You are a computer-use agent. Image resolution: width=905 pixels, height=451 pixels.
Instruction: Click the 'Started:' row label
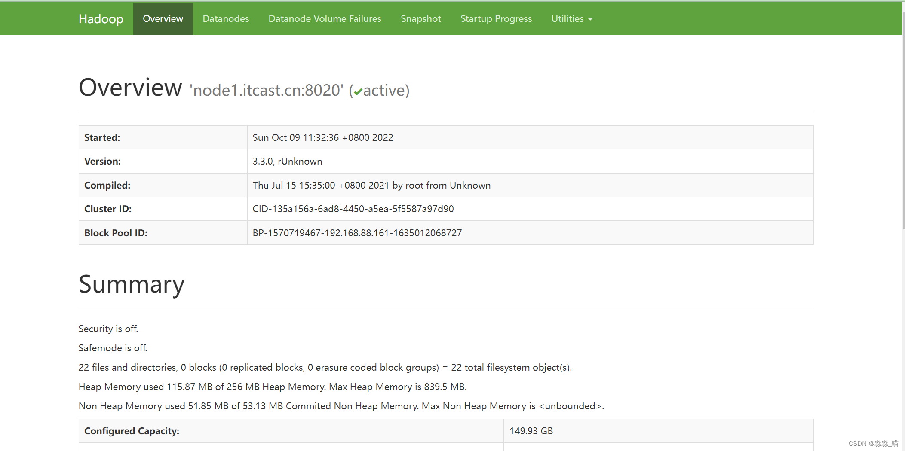(102, 137)
